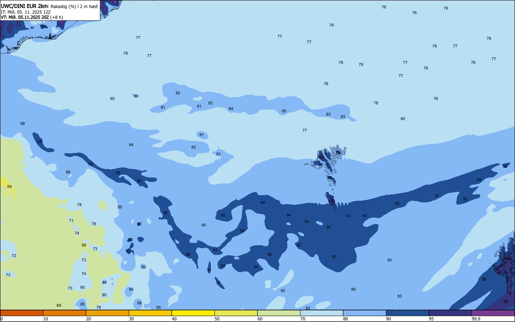Select the 50–60 yellow-green legend band
Viewport: 515px width, 322px height.
click(236, 313)
